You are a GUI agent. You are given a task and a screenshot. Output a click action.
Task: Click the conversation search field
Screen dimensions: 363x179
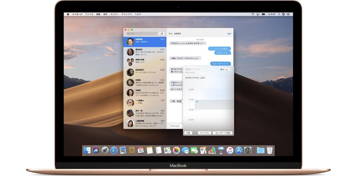pos(142,34)
